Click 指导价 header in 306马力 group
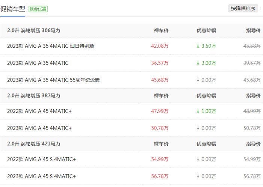The height and width of the screenshot is (187, 263). click(x=253, y=30)
